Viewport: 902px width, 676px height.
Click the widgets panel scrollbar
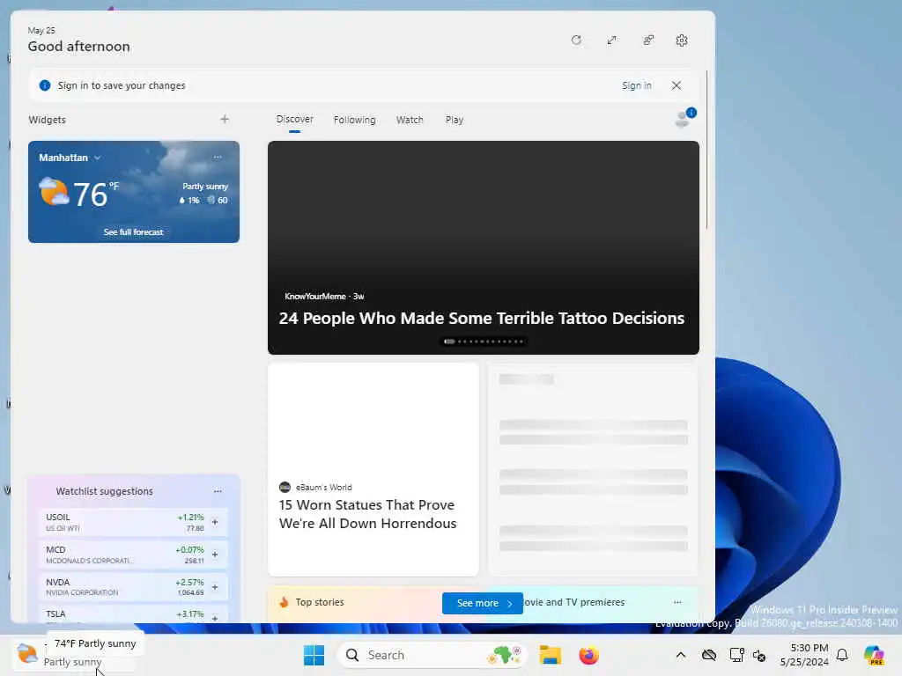coord(707,150)
